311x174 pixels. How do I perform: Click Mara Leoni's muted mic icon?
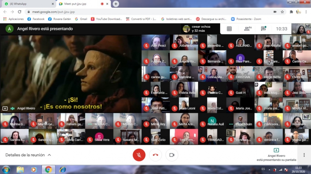pos(175,108)
